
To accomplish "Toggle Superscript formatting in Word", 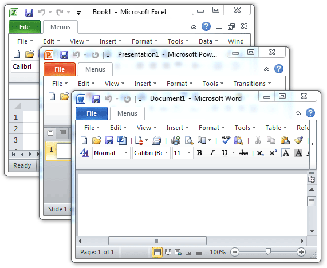I will 273,153.
